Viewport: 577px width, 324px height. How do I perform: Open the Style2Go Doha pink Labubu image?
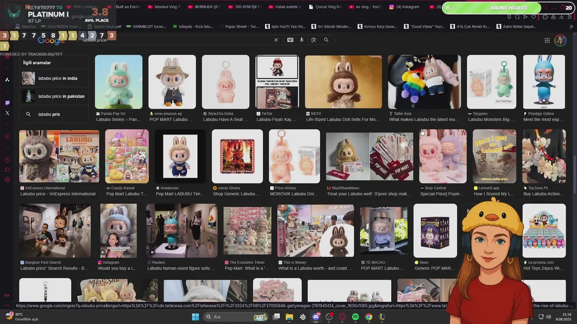[x=225, y=82]
